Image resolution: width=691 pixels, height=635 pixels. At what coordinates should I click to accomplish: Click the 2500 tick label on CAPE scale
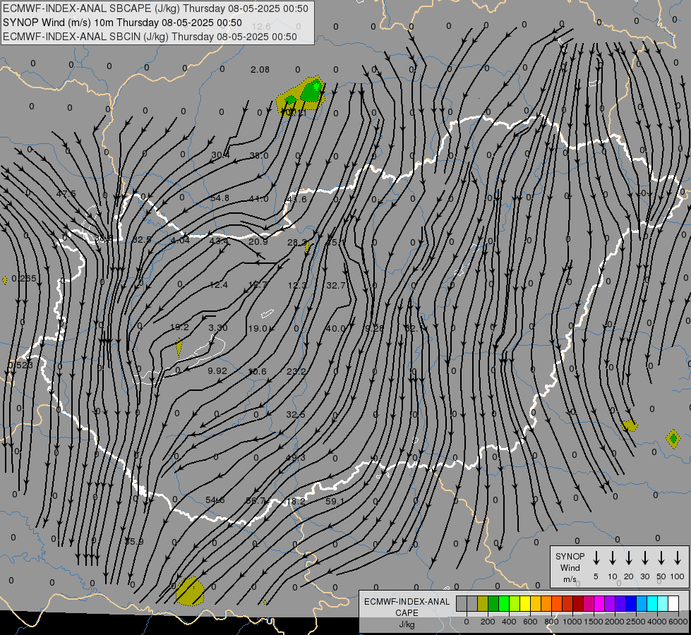635,622
